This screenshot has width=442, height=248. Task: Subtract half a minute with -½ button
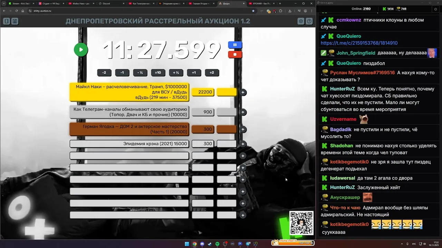point(140,73)
